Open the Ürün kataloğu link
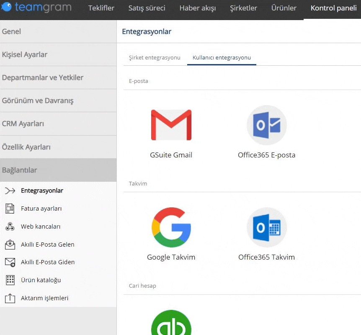Image resolution: width=361 pixels, height=335 pixels. (41, 280)
